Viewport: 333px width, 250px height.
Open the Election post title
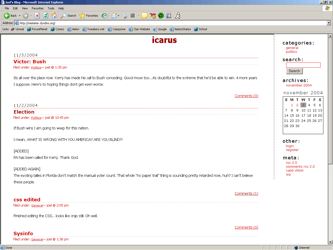click(x=24, y=112)
